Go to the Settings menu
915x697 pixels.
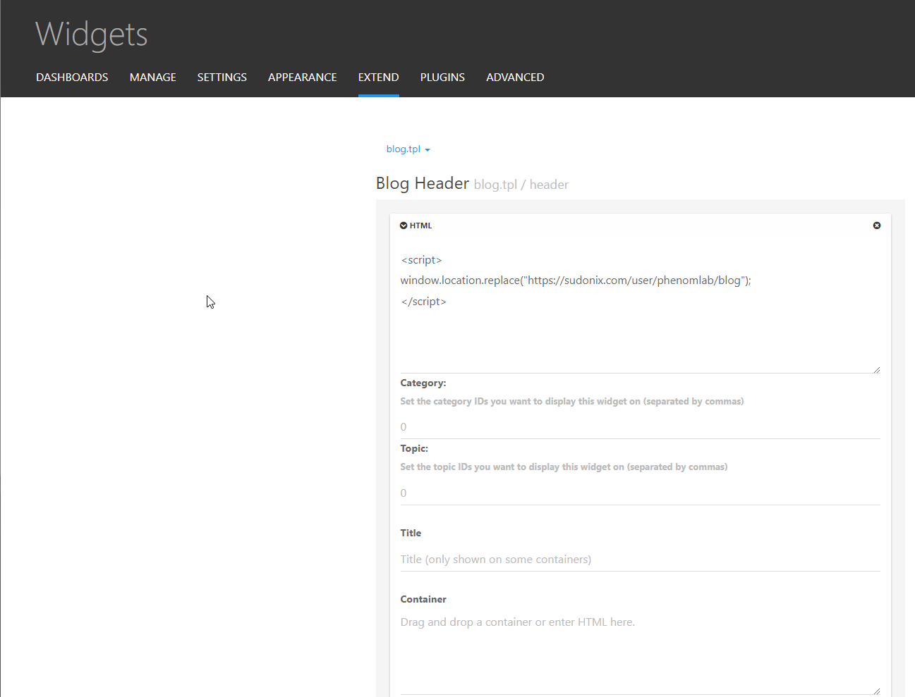point(222,78)
